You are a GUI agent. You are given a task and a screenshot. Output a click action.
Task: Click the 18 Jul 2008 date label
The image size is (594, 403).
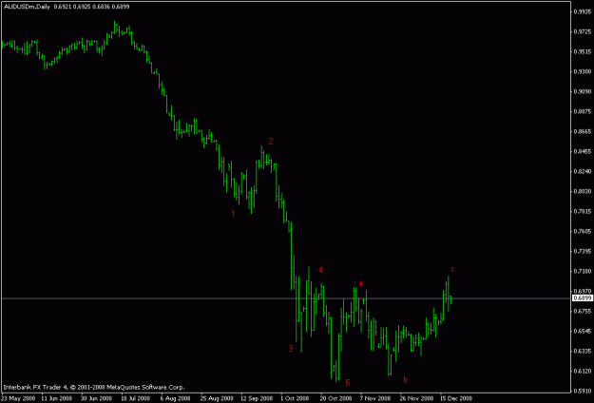click(135, 399)
